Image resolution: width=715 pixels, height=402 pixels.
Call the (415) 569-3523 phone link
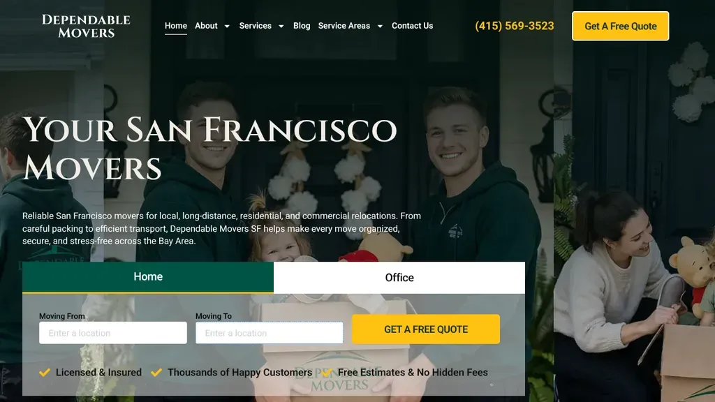point(515,26)
